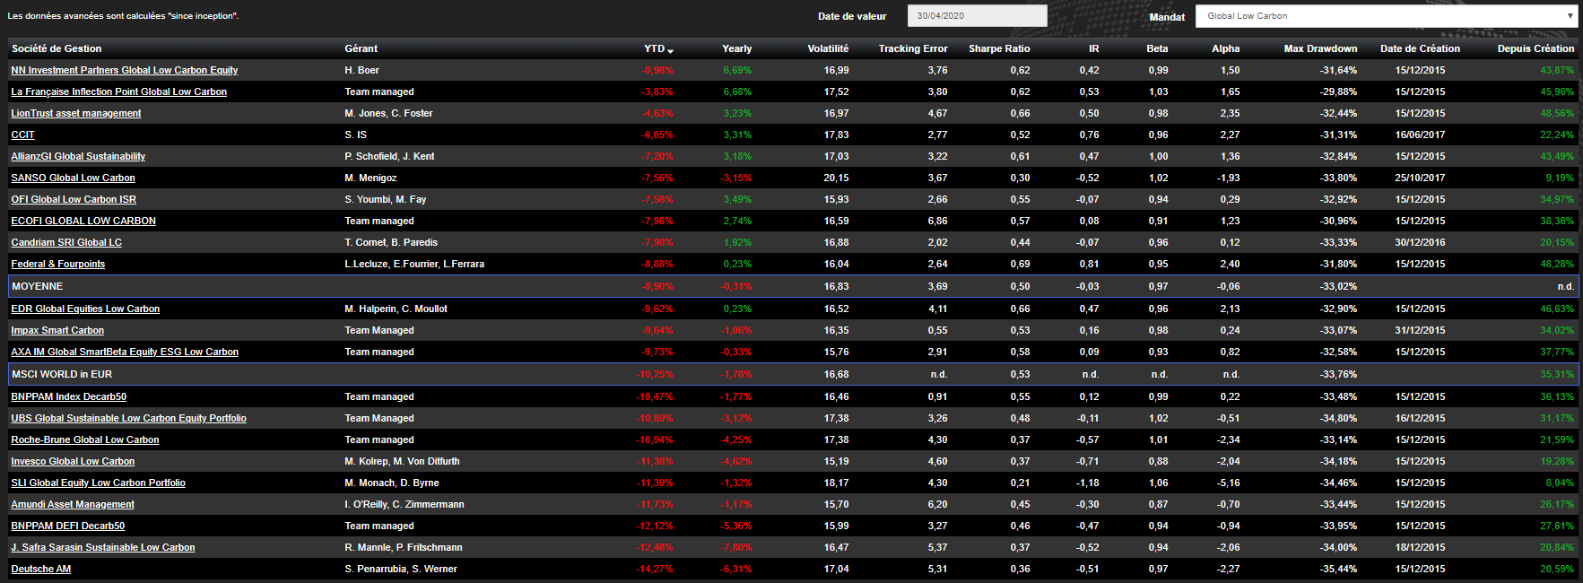Click the YTD sort arrow icon
Image resolution: width=1583 pixels, height=583 pixels.
(670, 50)
